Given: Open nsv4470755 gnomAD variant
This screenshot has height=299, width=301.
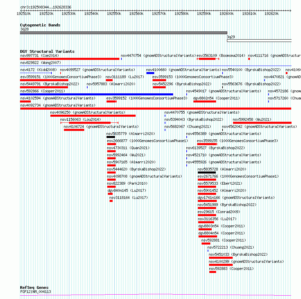Looking at the screenshot, I should click(x=202, y=112).
